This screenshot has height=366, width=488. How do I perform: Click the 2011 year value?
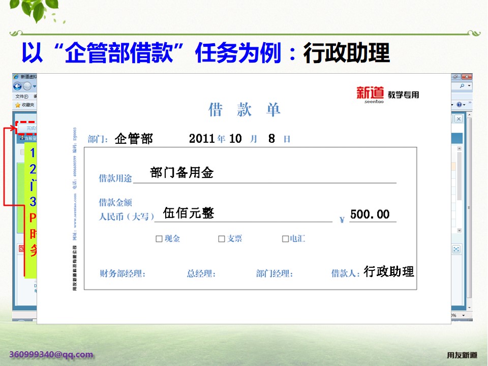tap(202, 139)
